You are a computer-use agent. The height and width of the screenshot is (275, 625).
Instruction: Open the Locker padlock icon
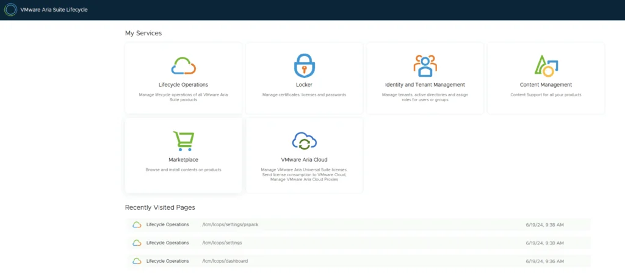pyautogui.click(x=304, y=65)
